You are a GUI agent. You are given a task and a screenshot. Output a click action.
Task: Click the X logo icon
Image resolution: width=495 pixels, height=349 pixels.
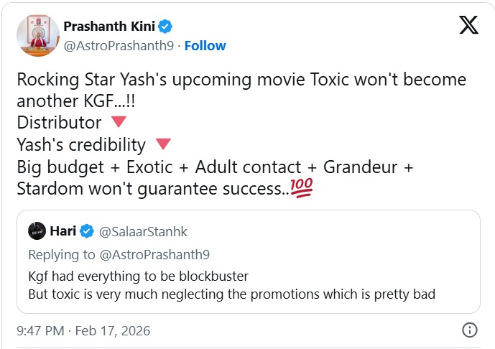coord(468,26)
